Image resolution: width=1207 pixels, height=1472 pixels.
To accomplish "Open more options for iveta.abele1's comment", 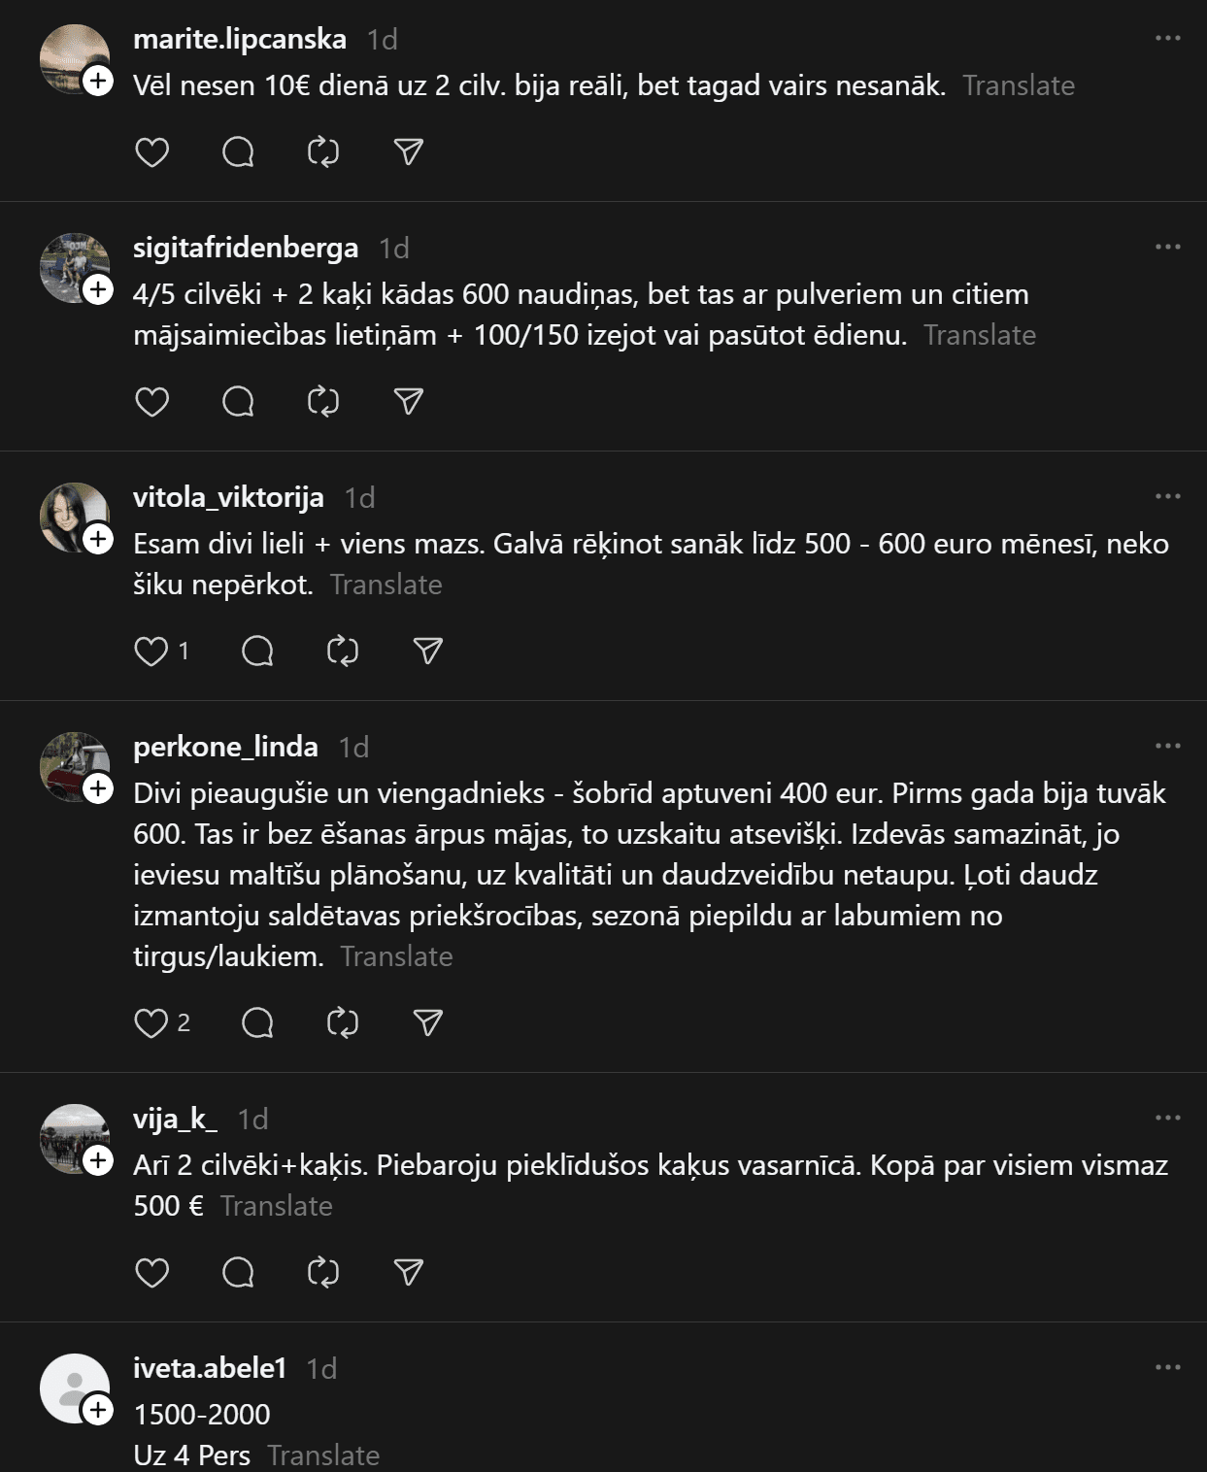I will [x=1167, y=1368].
